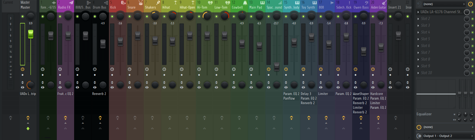
Task: Select the Insert 21 mixer track label
Action: [x=395, y=7]
